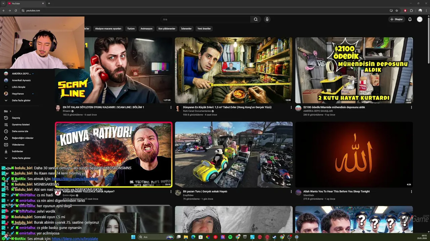430x241 pixels.
Task: Open a new browser tab
Action: click(49, 3)
